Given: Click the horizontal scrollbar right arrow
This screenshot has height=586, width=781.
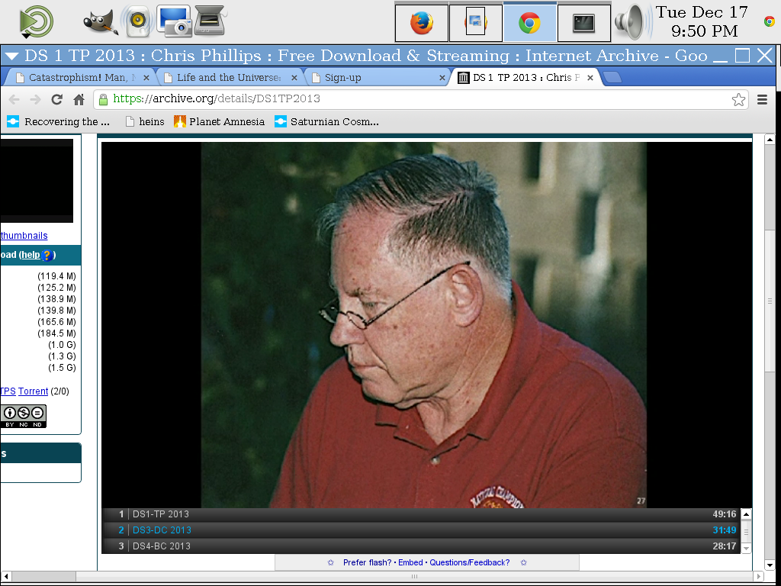Looking at the screenshot, I should pos(760,577).
